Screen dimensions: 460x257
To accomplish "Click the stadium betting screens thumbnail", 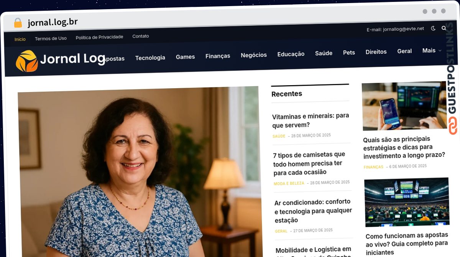I will tap(407, 202).
